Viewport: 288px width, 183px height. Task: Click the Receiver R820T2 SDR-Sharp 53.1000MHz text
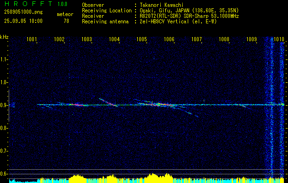(189, 16)
